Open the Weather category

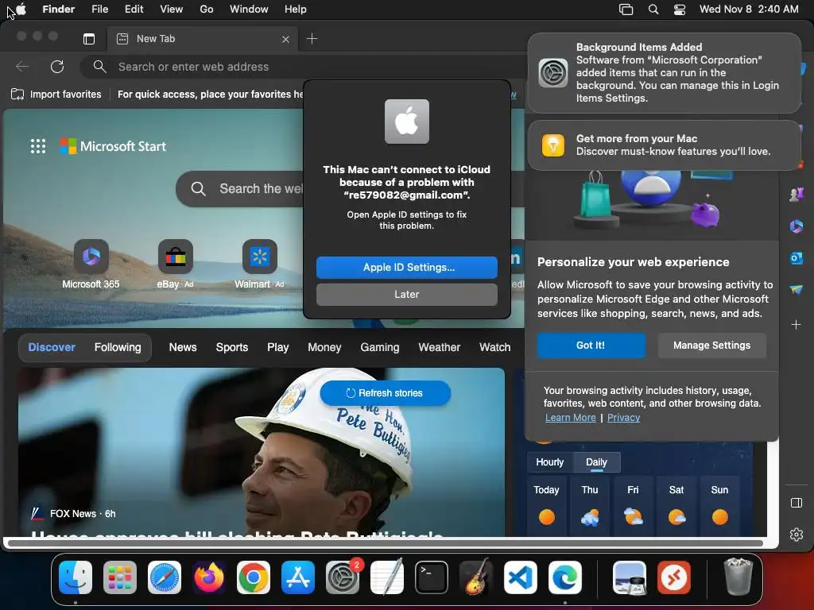coord(439,348)
